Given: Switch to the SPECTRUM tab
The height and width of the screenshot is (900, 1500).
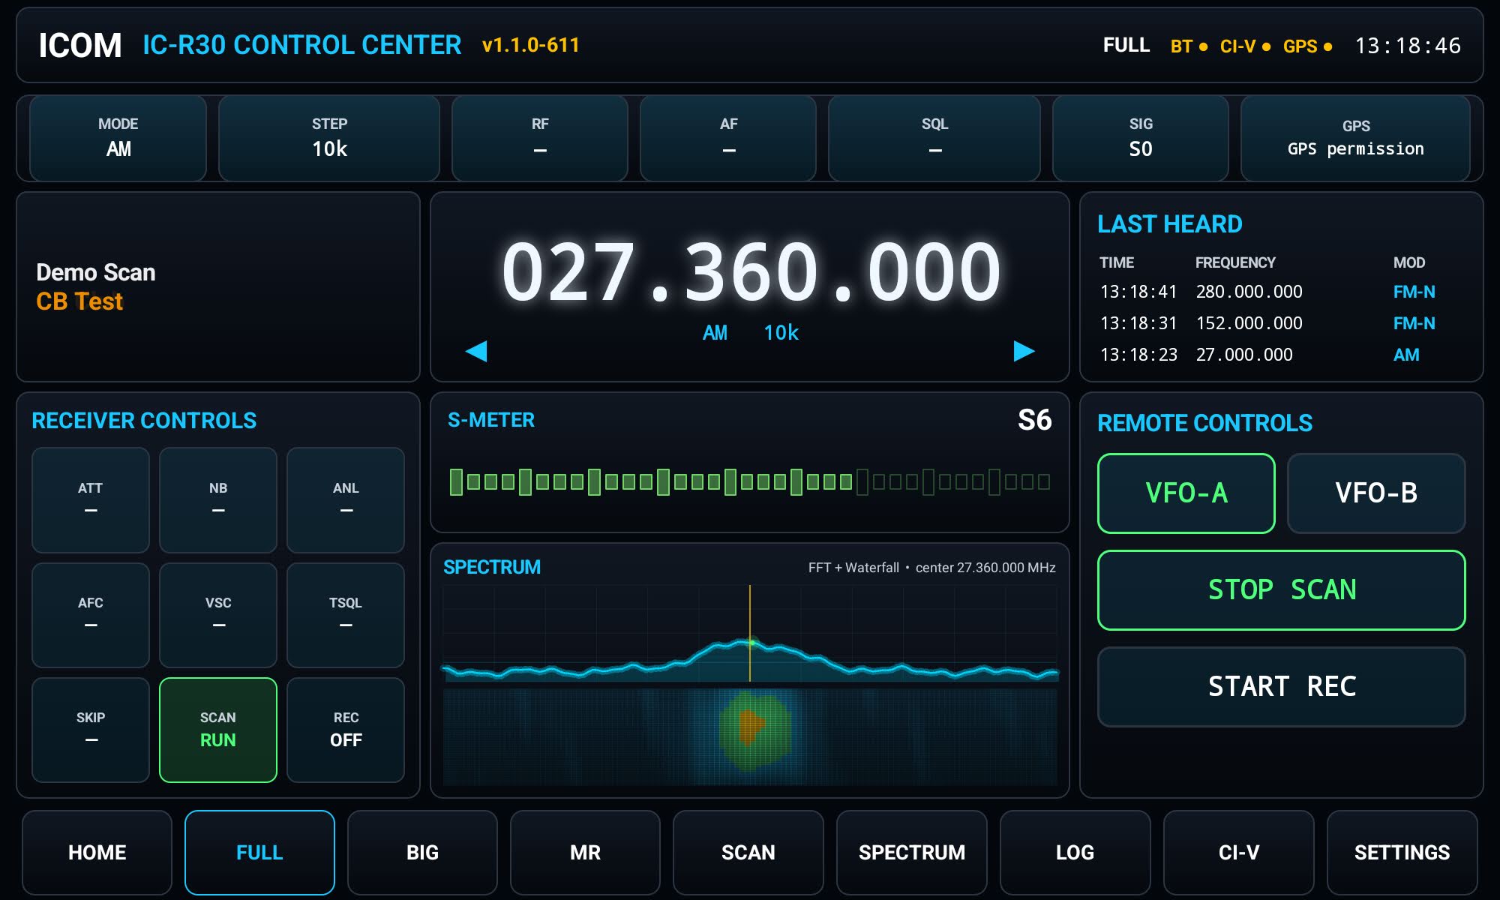Looking at the screenshot, I should [912, 853].
